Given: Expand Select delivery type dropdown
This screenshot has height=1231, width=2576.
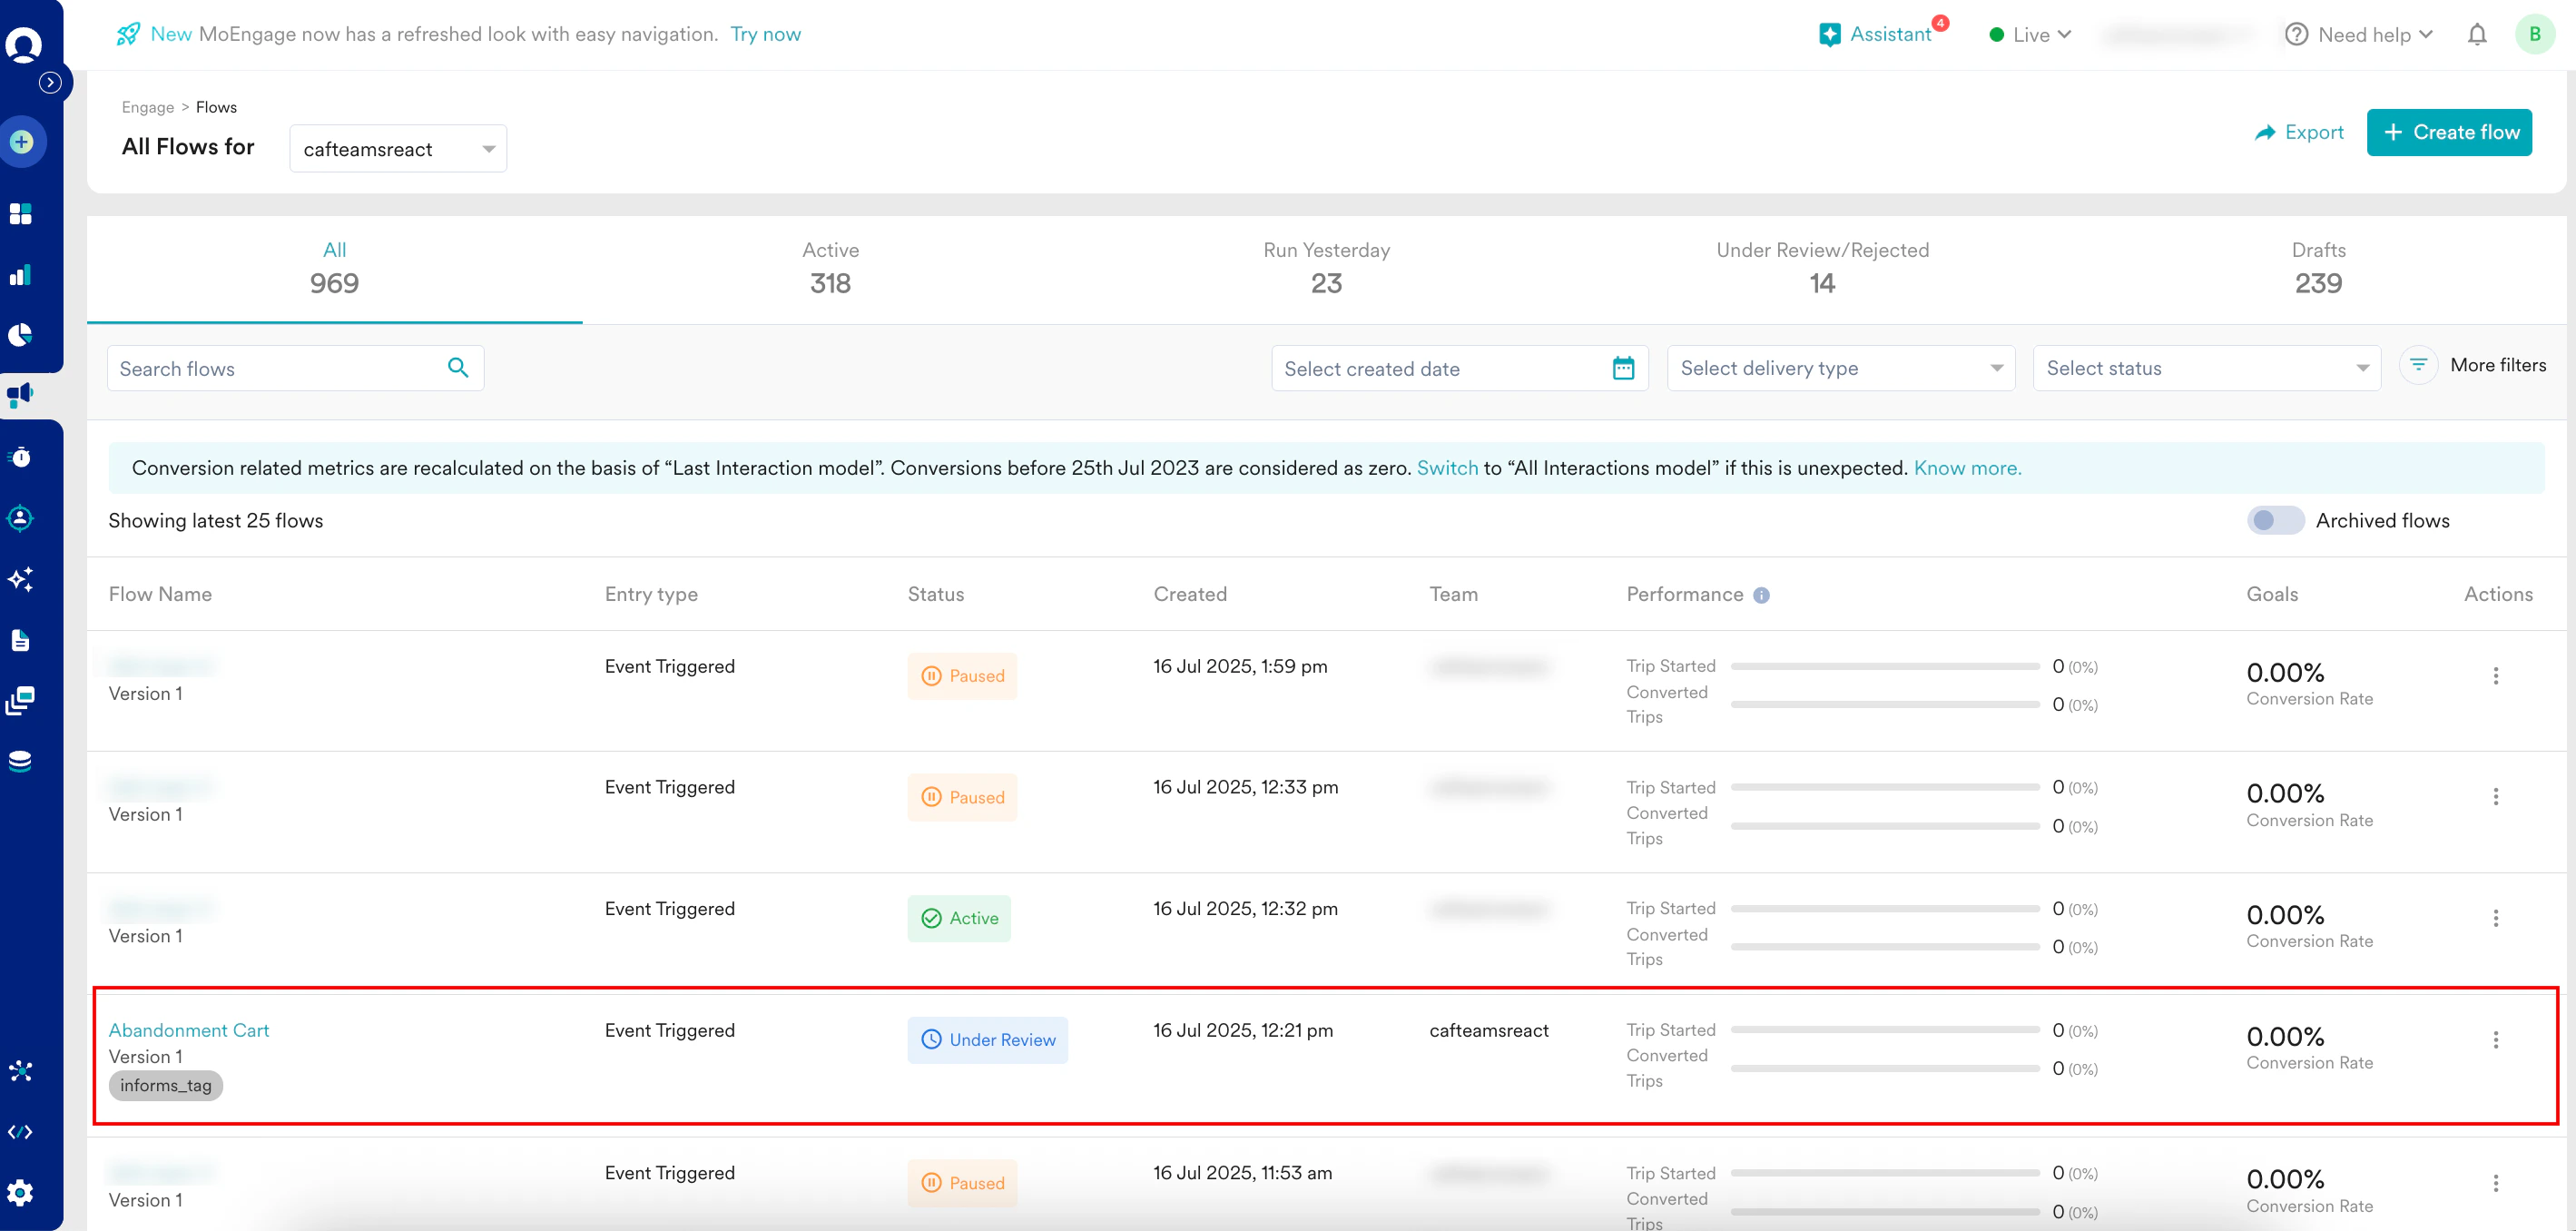Looking at the screenshot, I should tap(1840, 368).
